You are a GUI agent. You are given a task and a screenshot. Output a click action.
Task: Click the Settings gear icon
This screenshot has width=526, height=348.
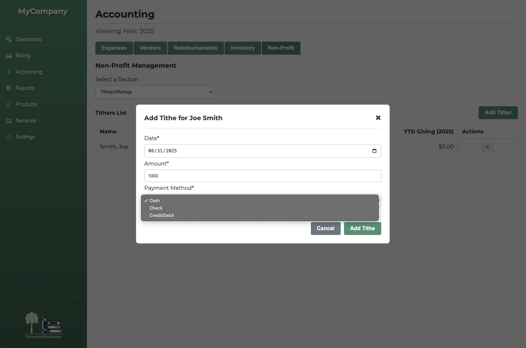point(9,137)
